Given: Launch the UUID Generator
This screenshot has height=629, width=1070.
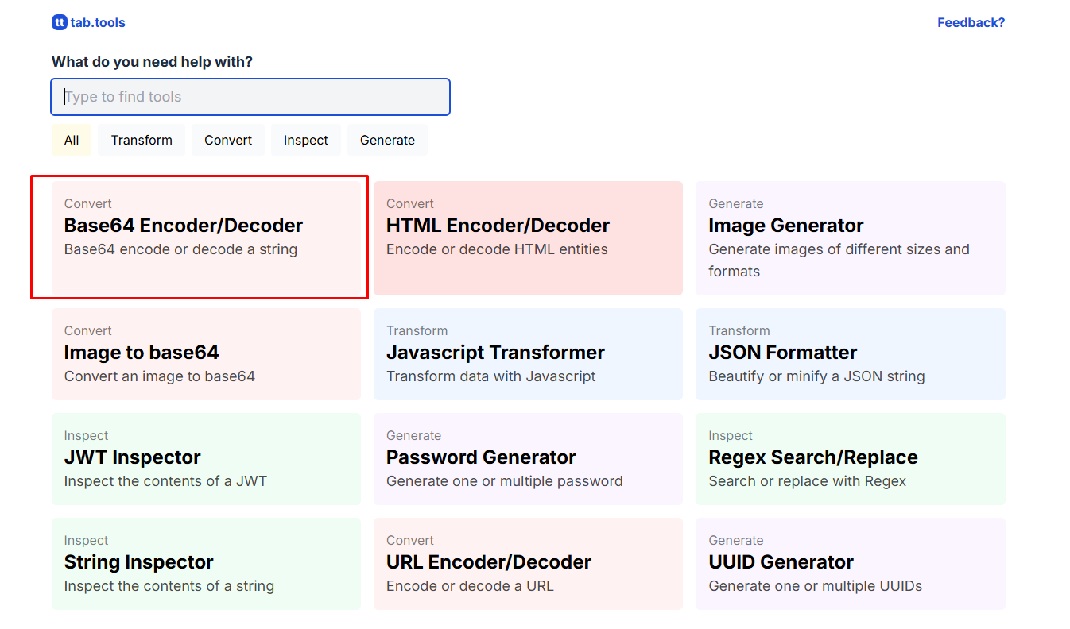Looking at the screenshot, I should [849, 563].
